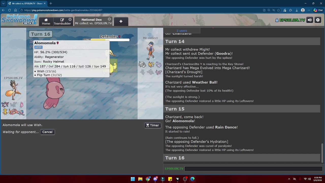Open browser Downloads
Image resolution: width=325 pixels, height=183 pixels.
coord(297,10)
